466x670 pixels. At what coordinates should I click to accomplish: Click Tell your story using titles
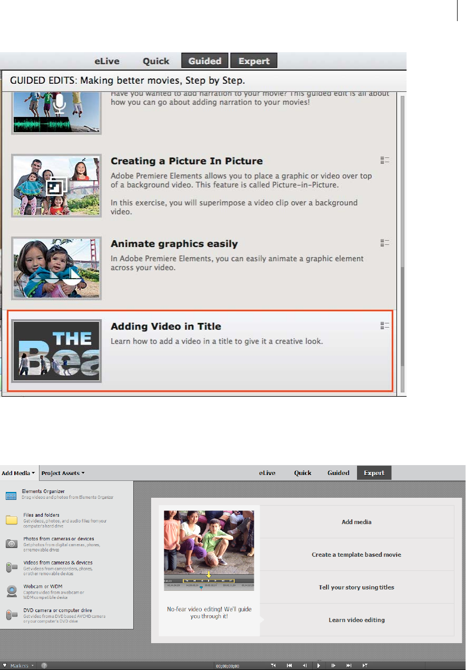pos(356,587)
